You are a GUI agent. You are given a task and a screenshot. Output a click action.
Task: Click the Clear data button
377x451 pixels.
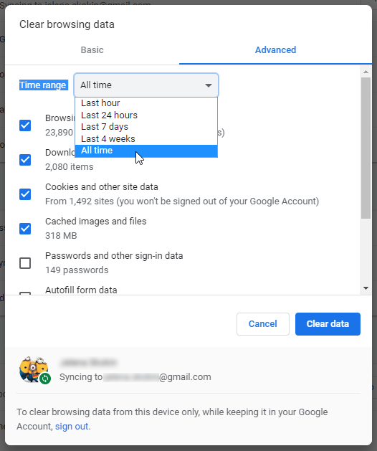[328, 324]
